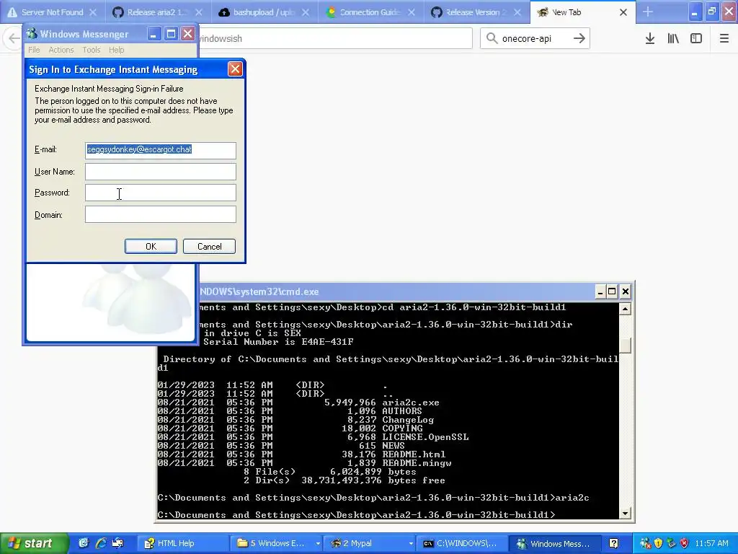This screenshot has width=738, height=554.
Task: Switch to the cmd.exe taskbar button
Action: click(462, 544)
